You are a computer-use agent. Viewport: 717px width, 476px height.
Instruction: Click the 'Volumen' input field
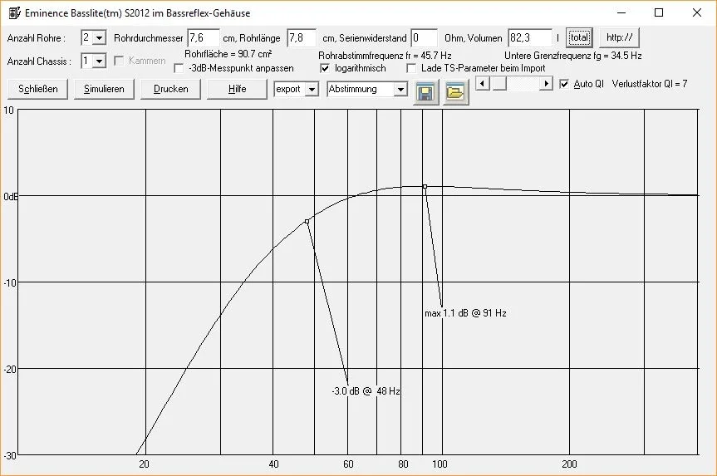point(529,38)
